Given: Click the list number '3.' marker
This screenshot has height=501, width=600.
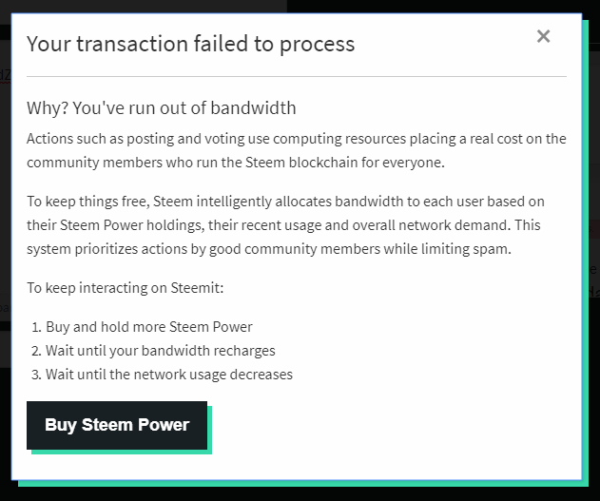Looking at the screenshot, I should click(36, 374).
